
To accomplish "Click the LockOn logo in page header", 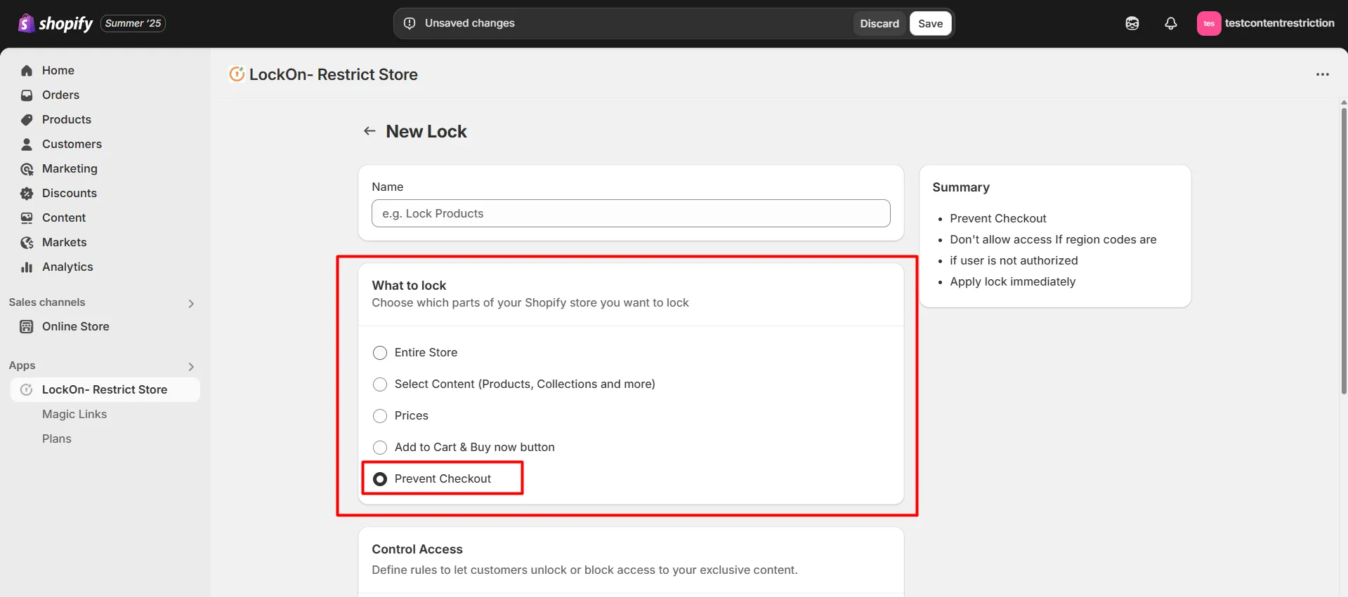I will click(x=237, y=74).
